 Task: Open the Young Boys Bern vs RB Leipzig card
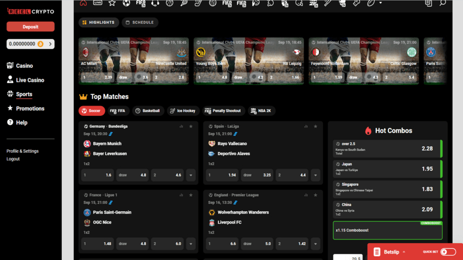pos(249,61)
